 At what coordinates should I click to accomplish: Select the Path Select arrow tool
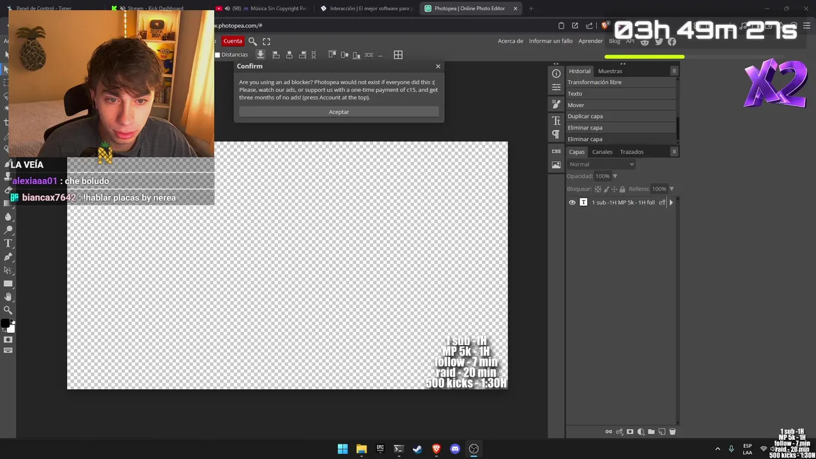tap(8, 270)
